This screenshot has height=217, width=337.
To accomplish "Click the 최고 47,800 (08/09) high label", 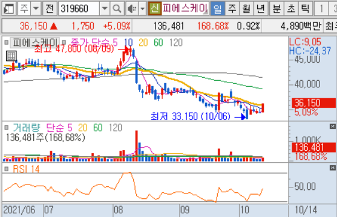I will (x=74, y=49).
